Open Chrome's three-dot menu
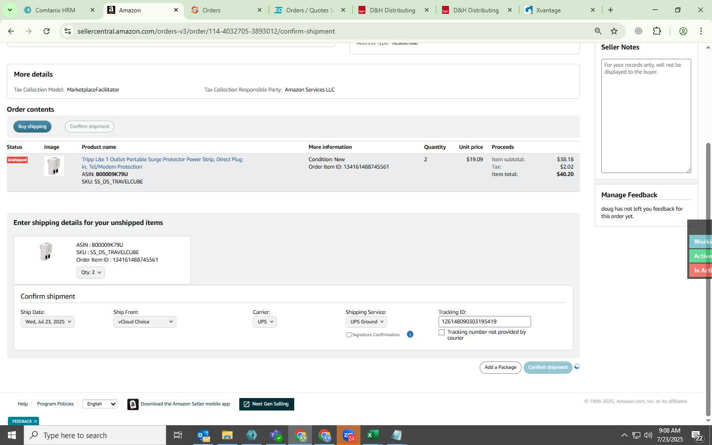 click(701, 31)
